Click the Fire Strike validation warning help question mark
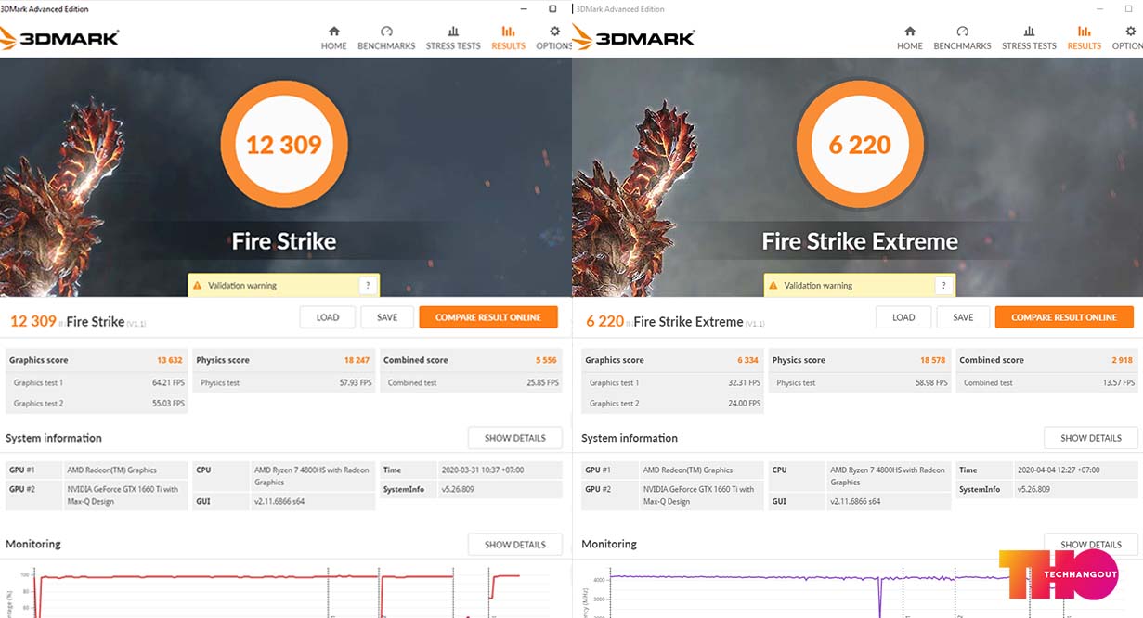This screenshot has height=618, width=1143. [368, 286]
